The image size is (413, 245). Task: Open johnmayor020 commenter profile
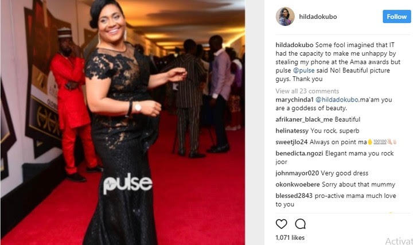pos(297,173)
